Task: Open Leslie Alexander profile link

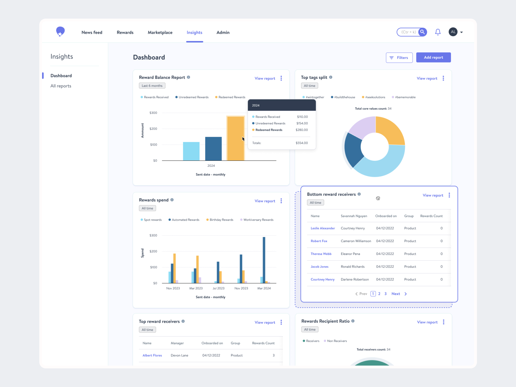Action: coord(323,228)
